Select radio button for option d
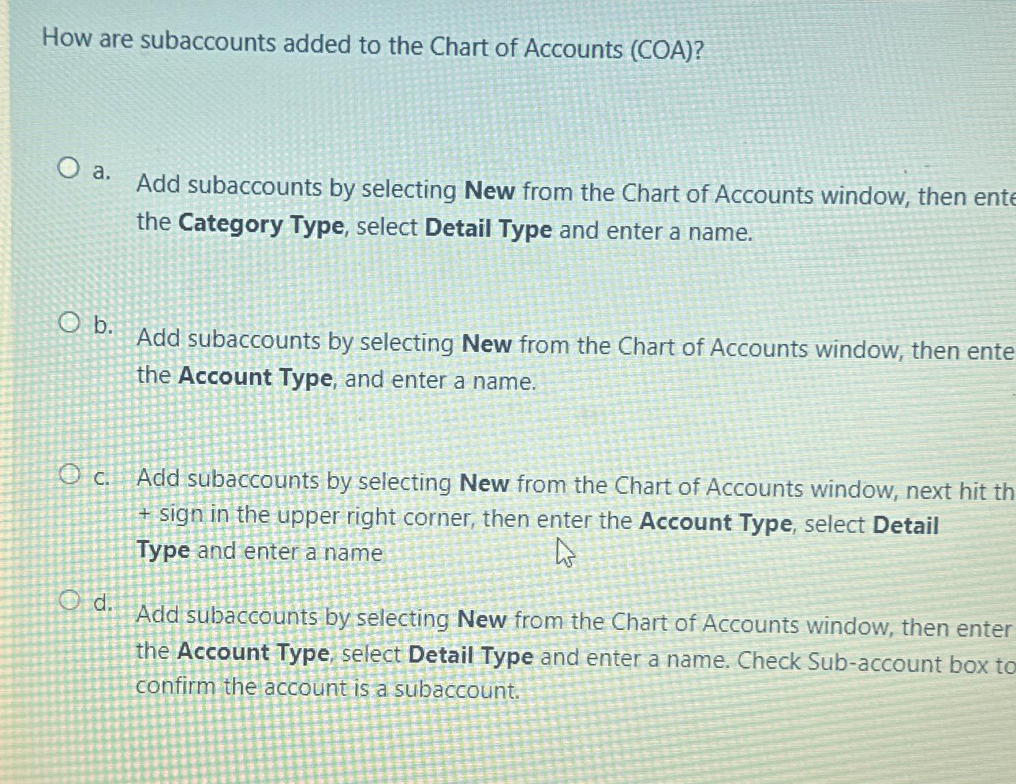 pos(68,600)
